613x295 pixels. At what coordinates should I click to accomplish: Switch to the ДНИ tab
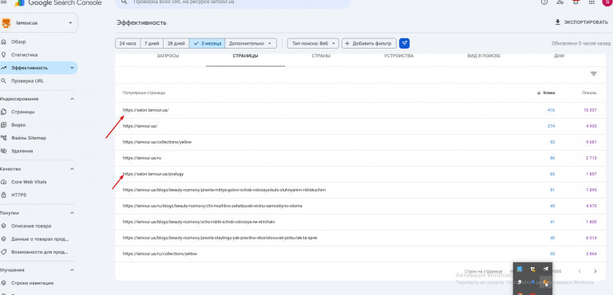click(x=559, y=56)
